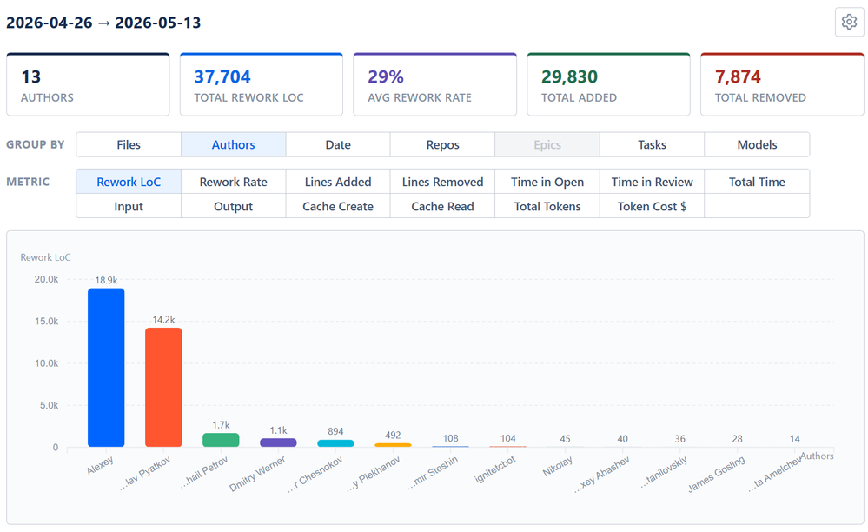The height and width of the screenshot is (532, 868).
Task: View the Total Time metric
Action: click(x=757, y=182)
